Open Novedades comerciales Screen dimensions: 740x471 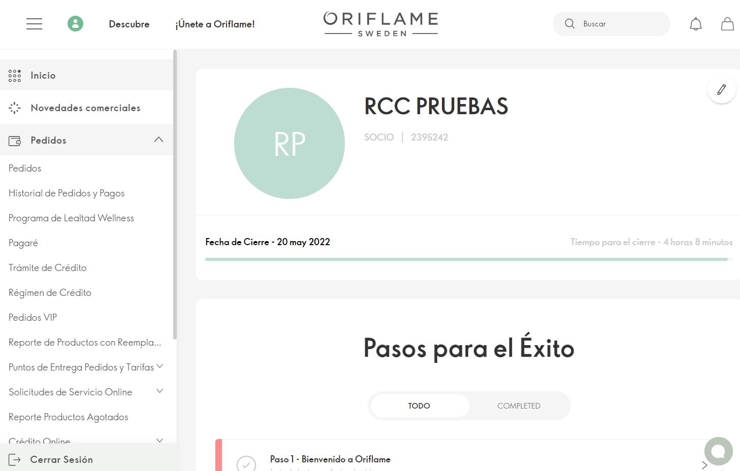pos(86,108)
